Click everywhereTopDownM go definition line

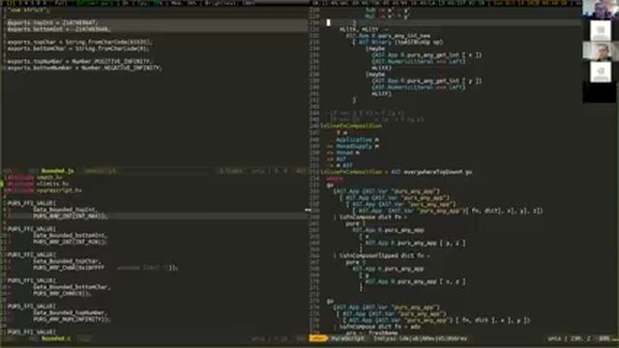(397, 172)
